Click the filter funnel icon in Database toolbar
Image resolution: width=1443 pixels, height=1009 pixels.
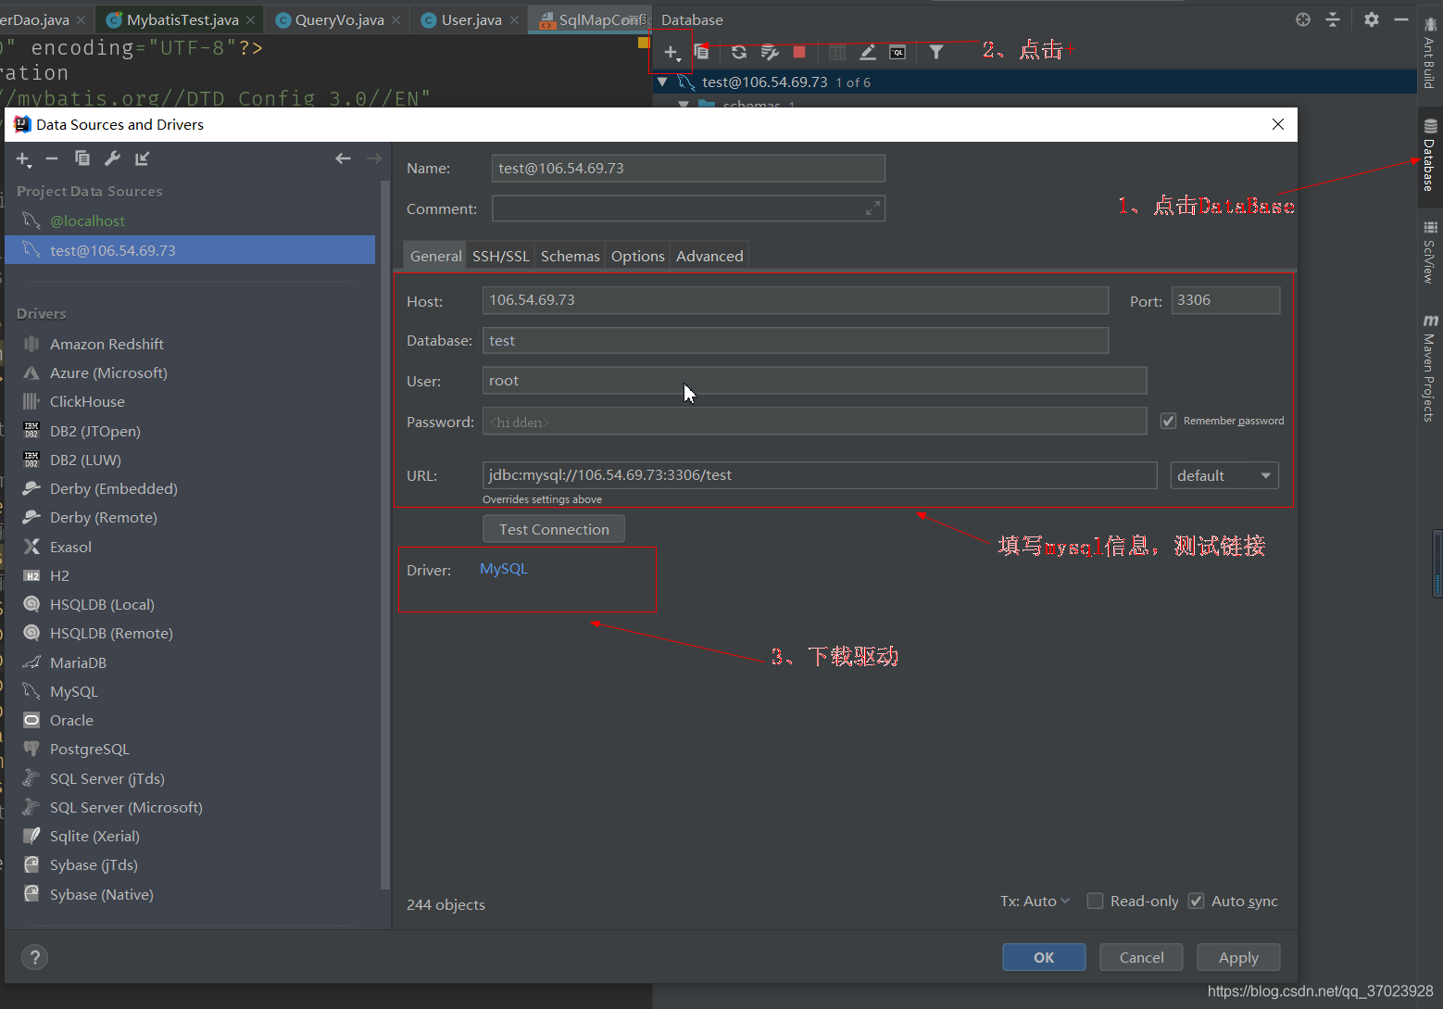[936, 52]
